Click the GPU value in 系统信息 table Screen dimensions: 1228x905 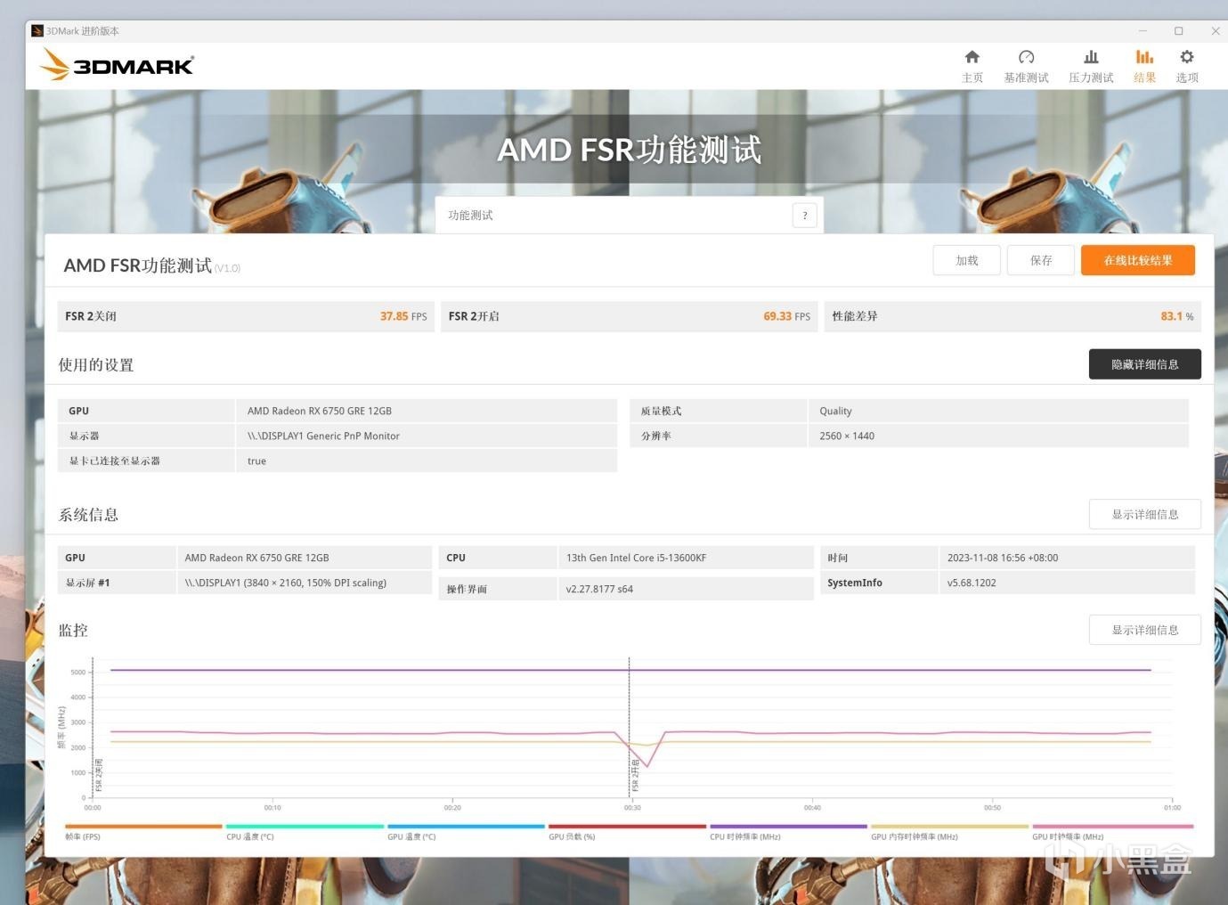(256, 558)
